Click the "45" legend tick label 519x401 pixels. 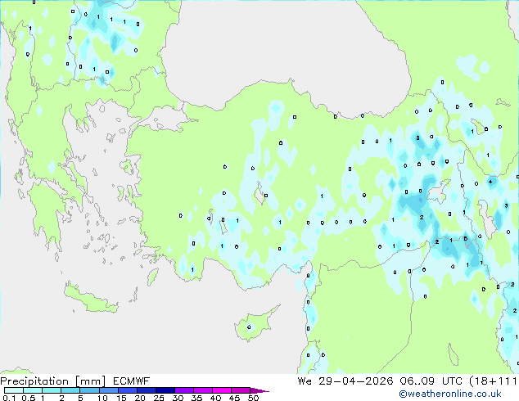[234, 398]
